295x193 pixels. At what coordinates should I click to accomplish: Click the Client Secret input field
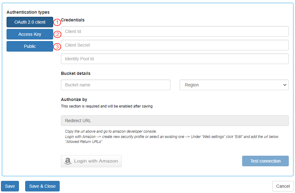tap(175, 45)
